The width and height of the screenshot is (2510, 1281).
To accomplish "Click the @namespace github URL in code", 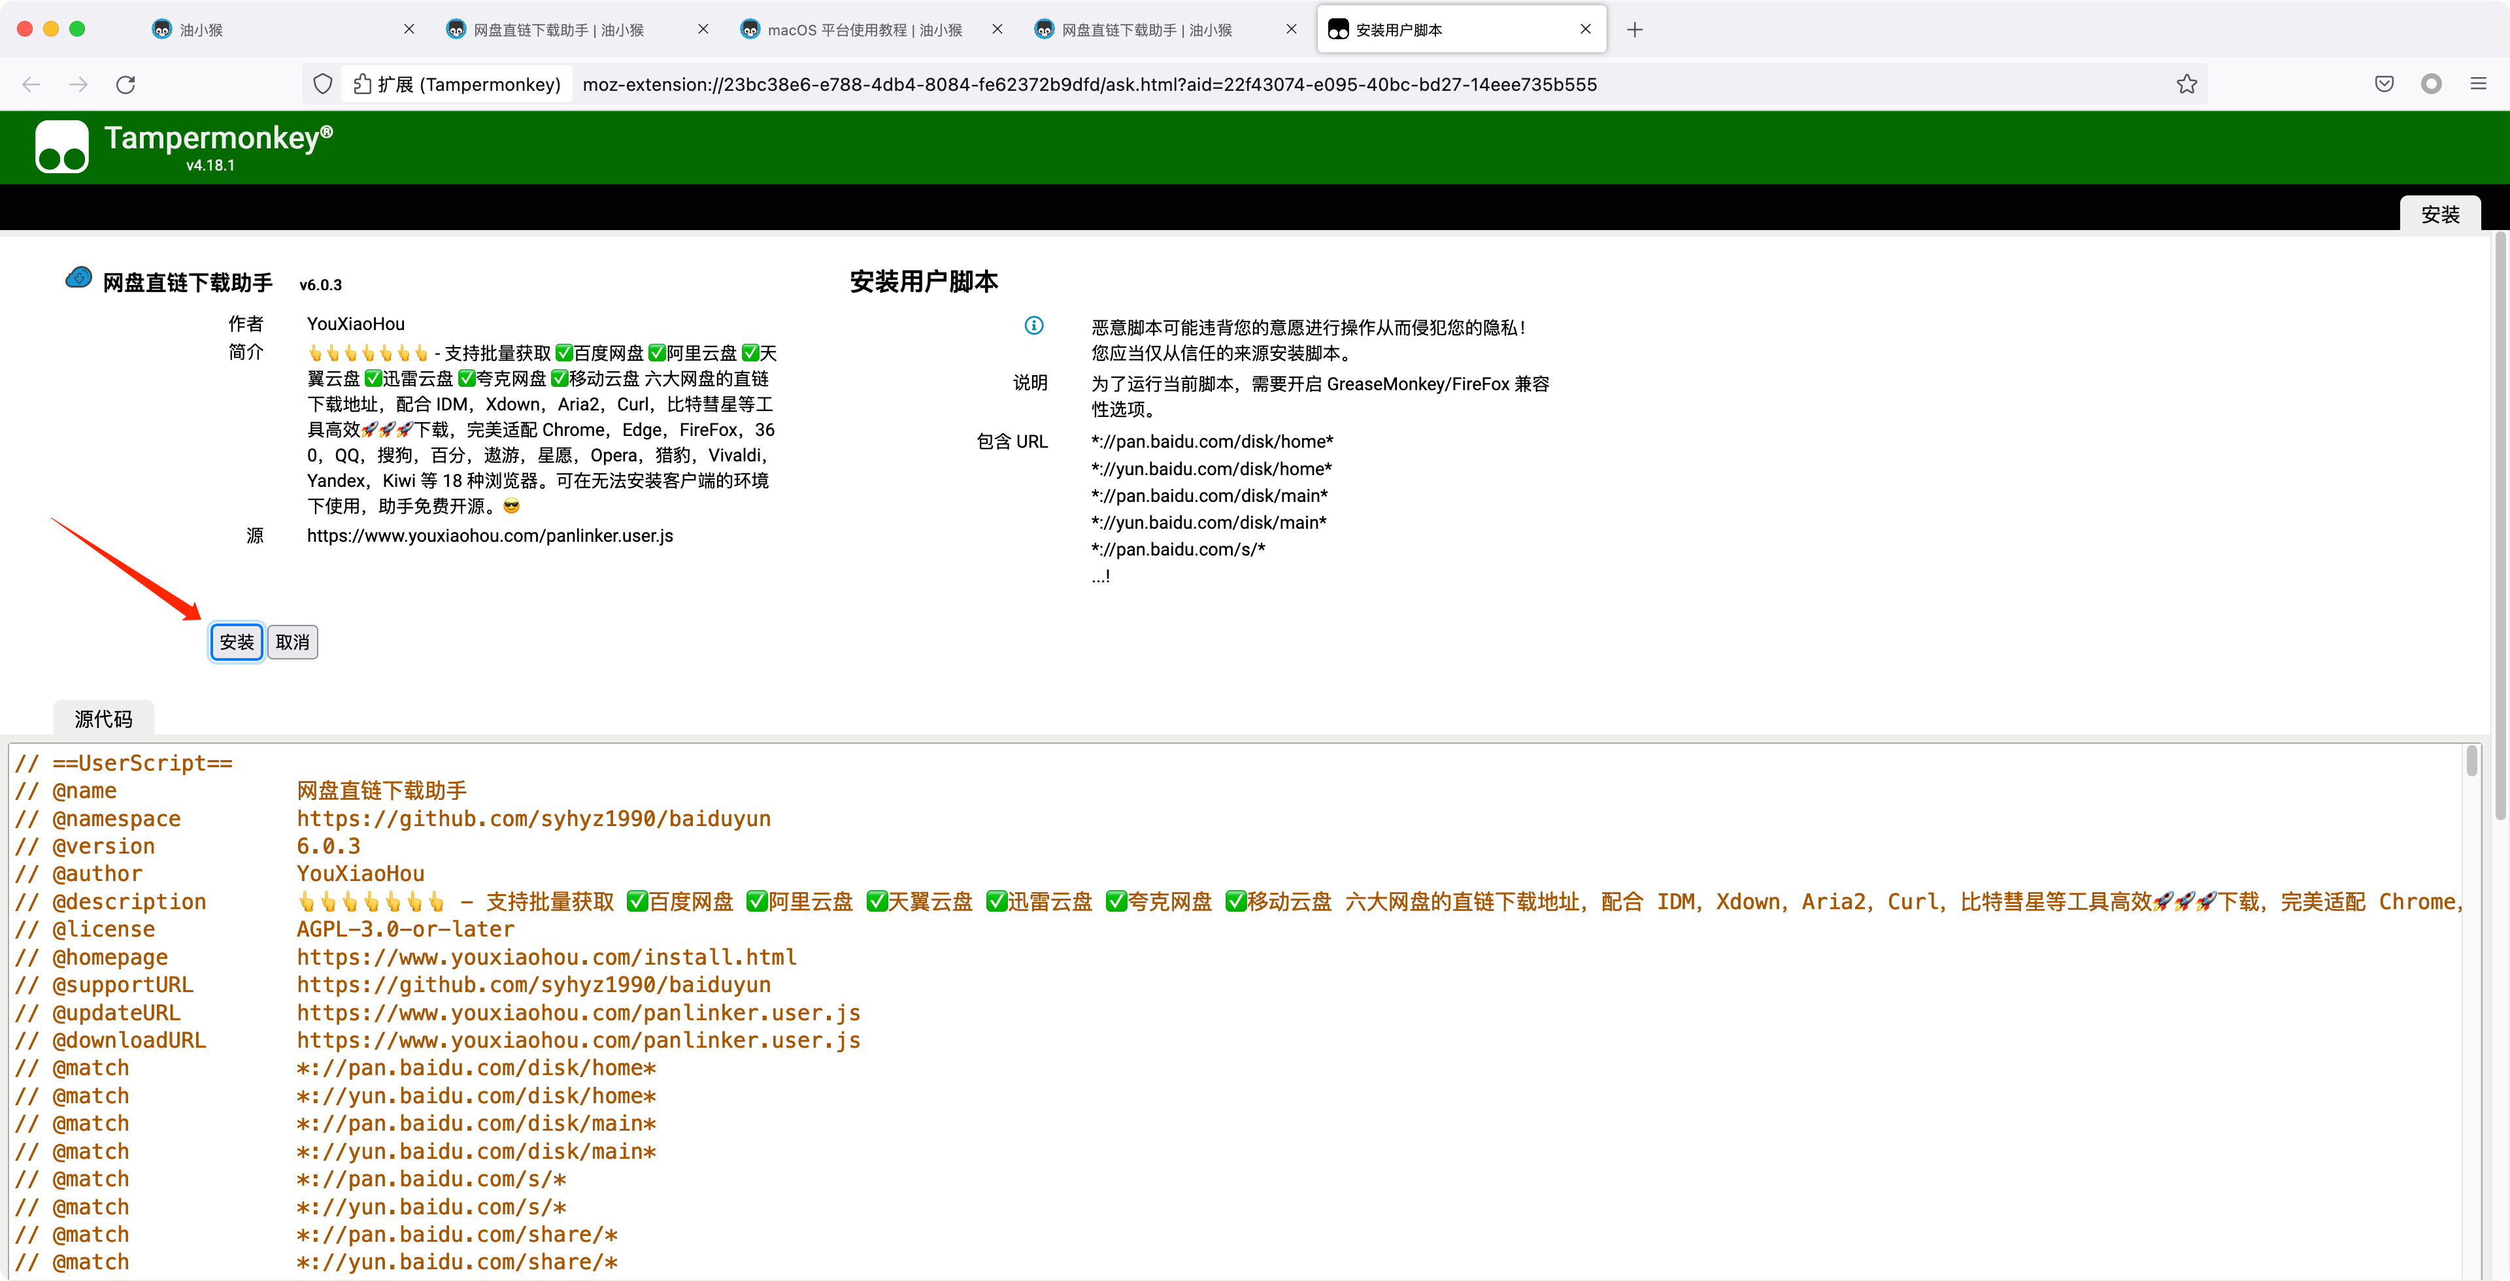I will tap(534, 818).
